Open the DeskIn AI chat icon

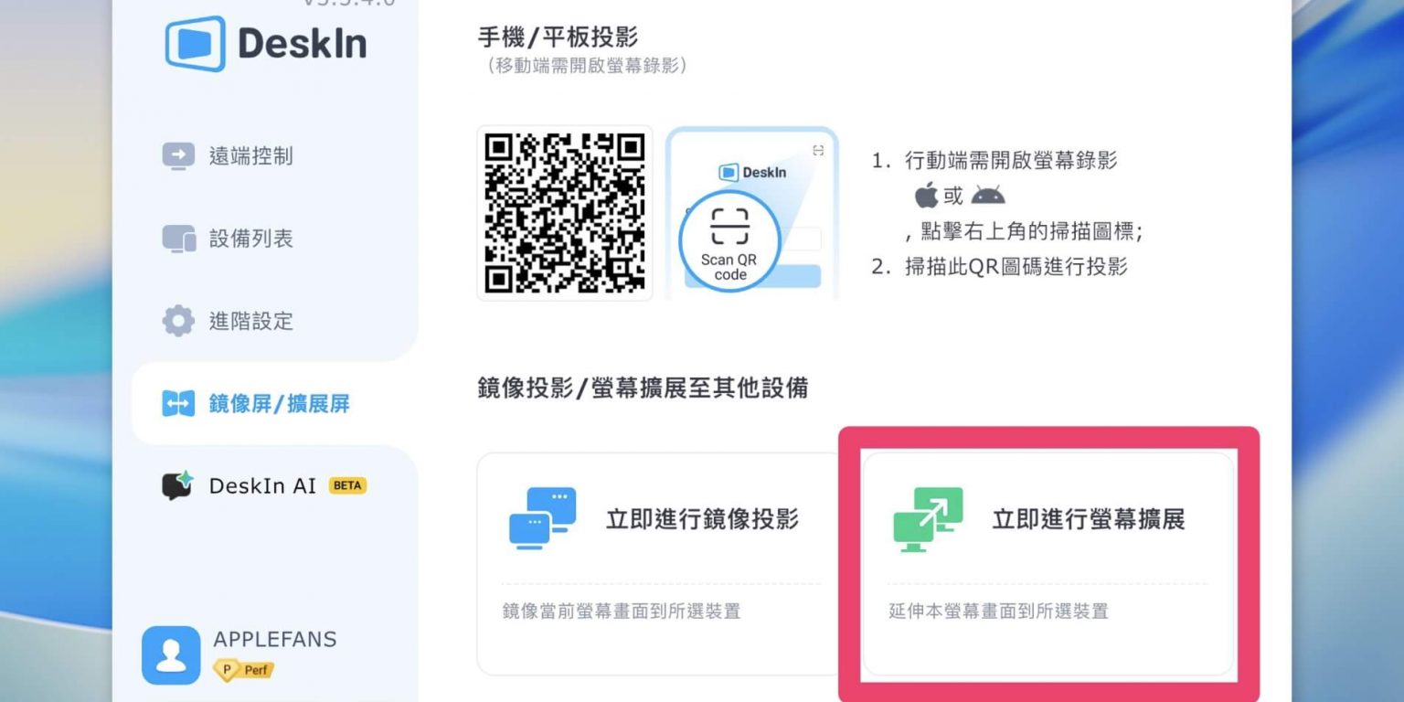[x=178, y=485]
